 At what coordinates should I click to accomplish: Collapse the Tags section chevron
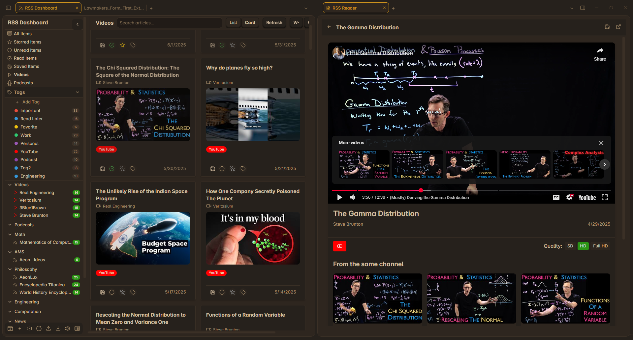pos(78,92)
